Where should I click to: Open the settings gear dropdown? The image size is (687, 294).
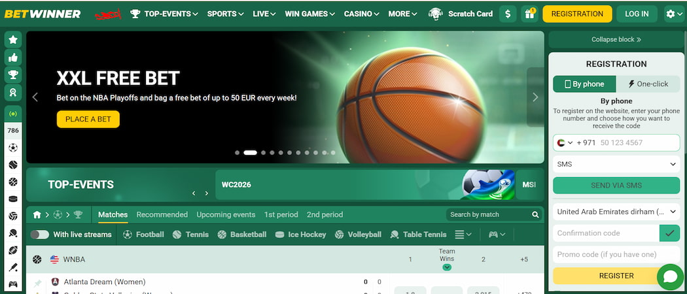673,14
